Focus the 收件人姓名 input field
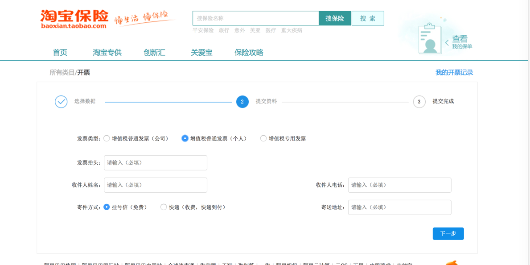This screenshot has height=265, width=530. (x=156, y=185)
